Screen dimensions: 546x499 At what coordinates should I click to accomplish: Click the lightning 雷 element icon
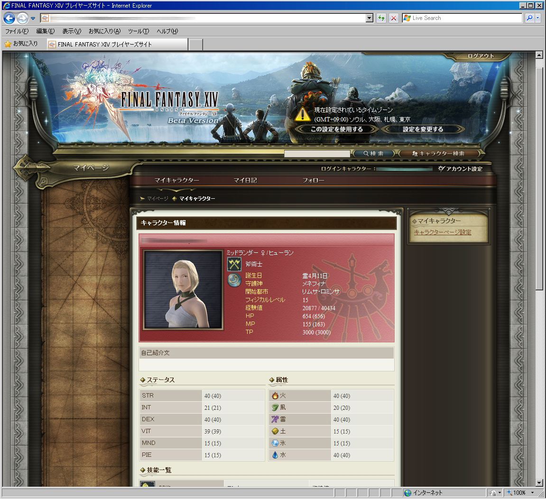(x=275, y=419)
